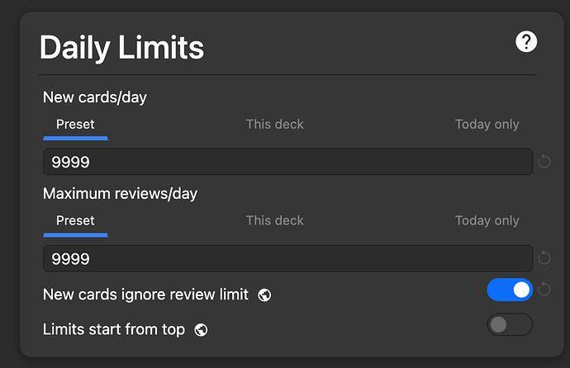
Task: Select Preset tab under Maximum reviews/day
Action: (75, 221)
